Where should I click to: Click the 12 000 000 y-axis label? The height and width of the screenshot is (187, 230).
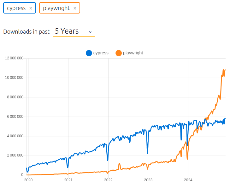(x=14, y=58)
